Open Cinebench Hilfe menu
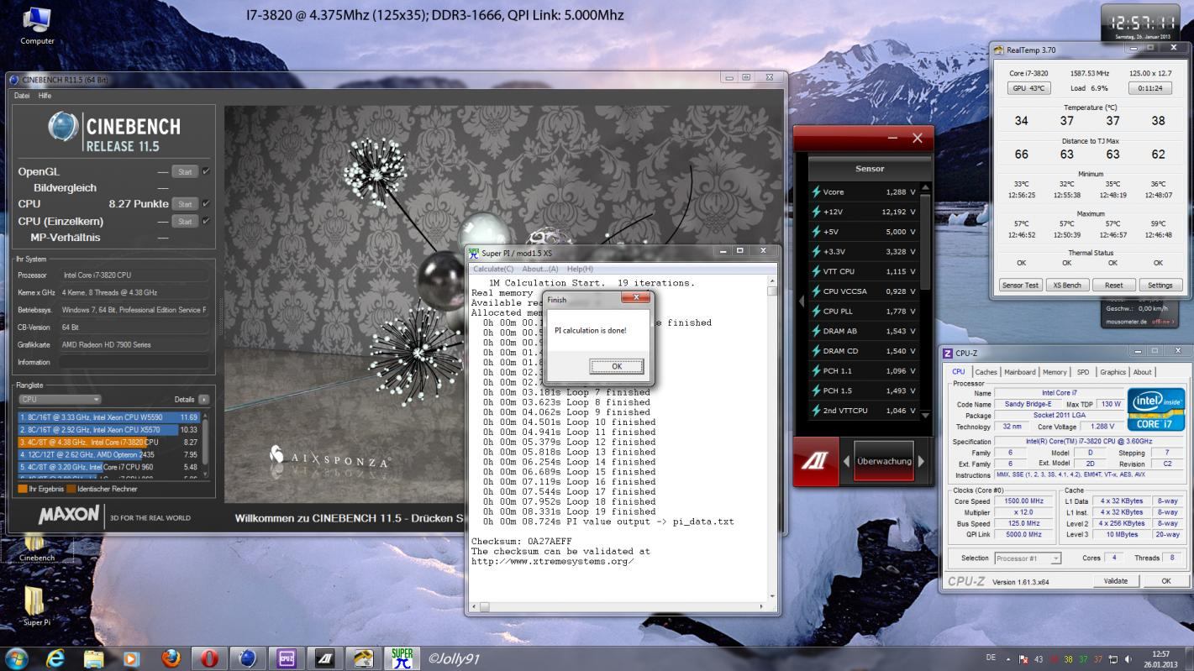The image size is (1194, 671). (45, 96)
